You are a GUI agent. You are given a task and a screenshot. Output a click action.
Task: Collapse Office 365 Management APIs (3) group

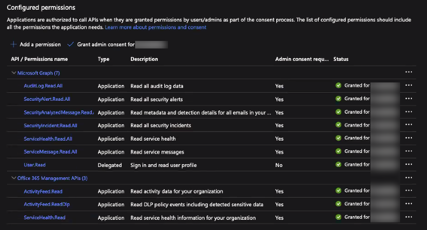(x=14, y=178)
